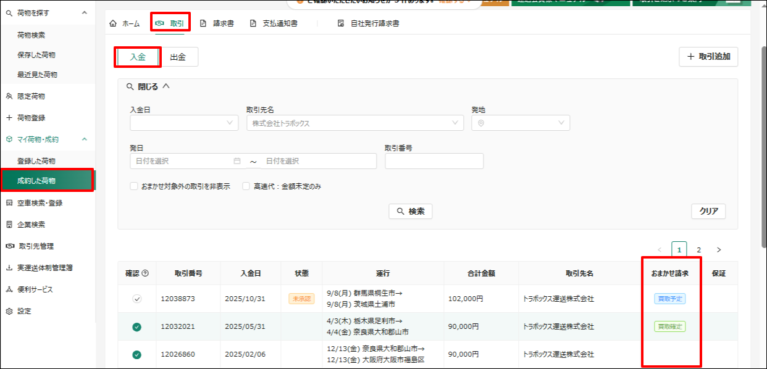Click the 検索 button
This screenshot has height=369, width=767.
(x=411, y=212)
